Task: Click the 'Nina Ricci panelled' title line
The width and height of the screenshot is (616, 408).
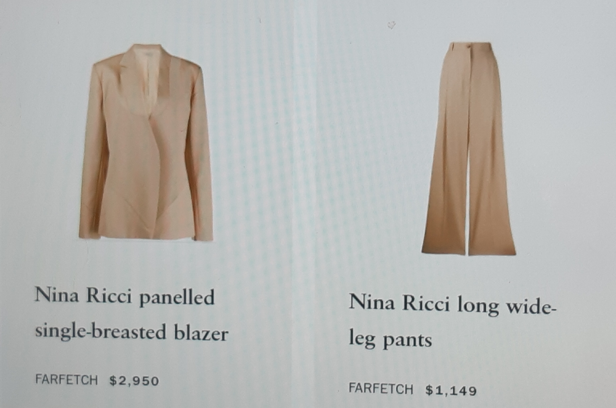Action: point(125,297)
